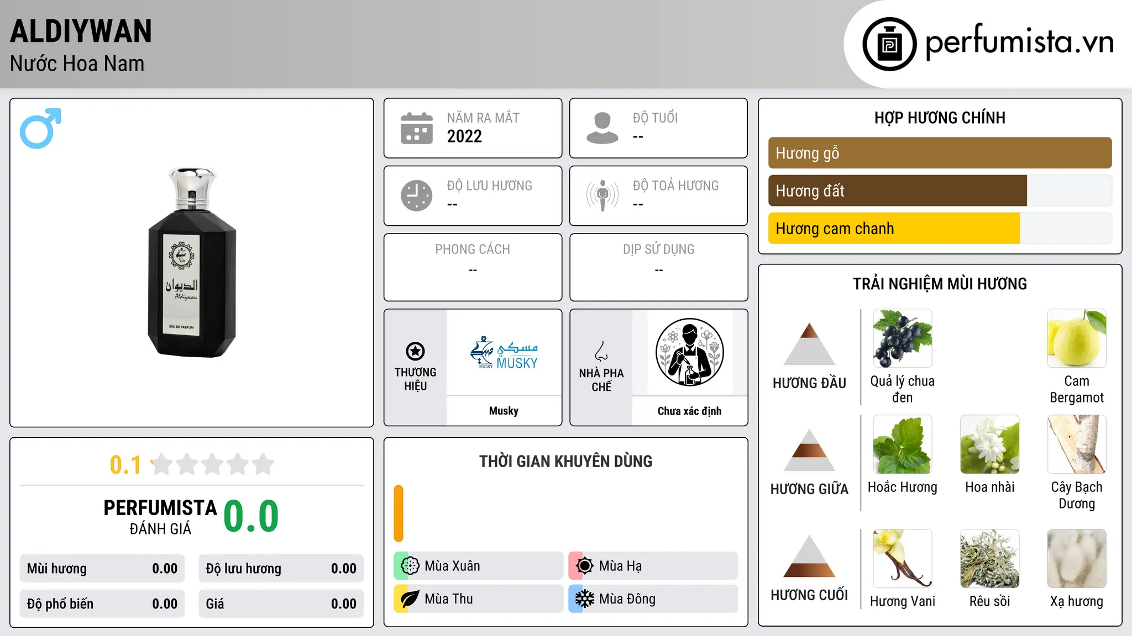Viewport: 1132px width, 636px height.
Task: Open the Aldiywan perfume bottle image
Action: pyautogui.click(x=192, y=262)
